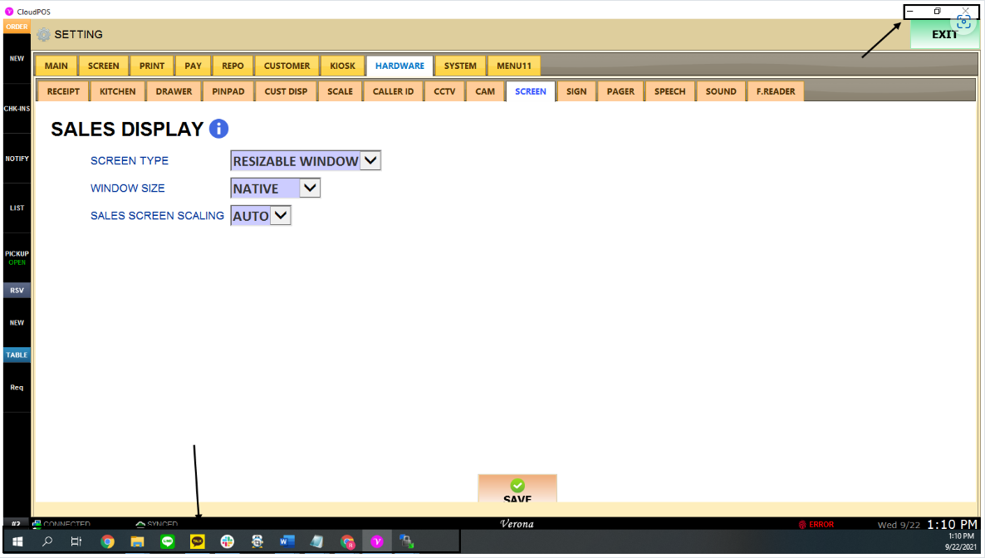Open the CALLER ID sub-tab

(393, 91)
